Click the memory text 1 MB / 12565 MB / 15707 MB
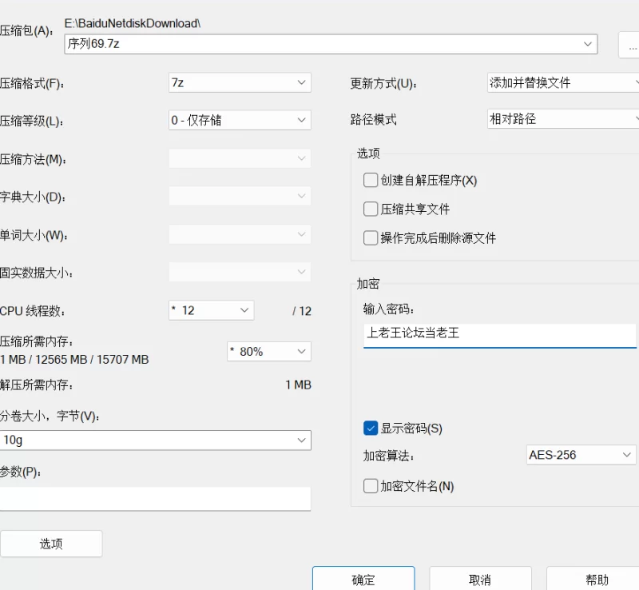 (x=74, y=360)
